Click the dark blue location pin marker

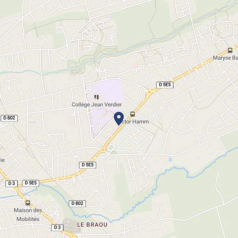click(x=119, y=119)
